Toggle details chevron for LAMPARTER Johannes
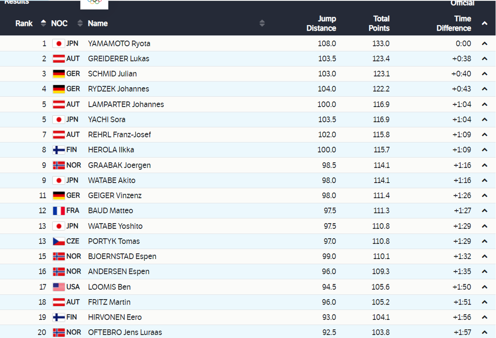Viewport: 496px width, 338px height. [484, 104]
